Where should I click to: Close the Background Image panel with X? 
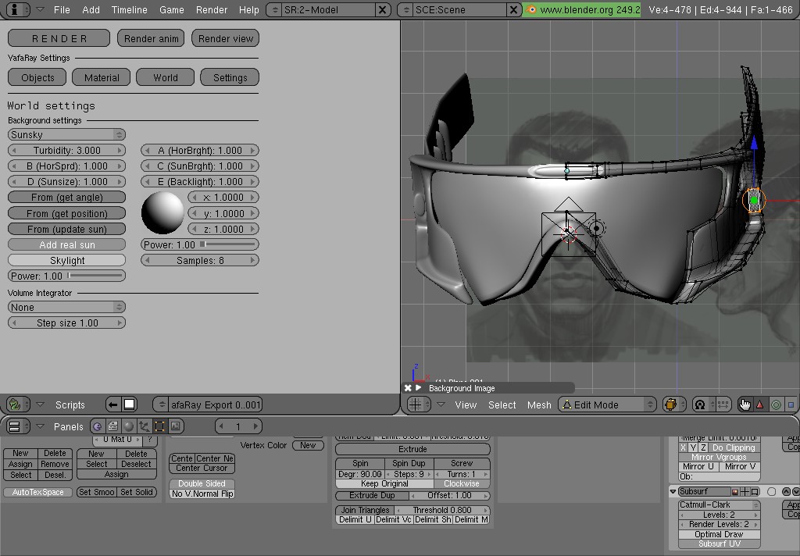click(408, 388)
